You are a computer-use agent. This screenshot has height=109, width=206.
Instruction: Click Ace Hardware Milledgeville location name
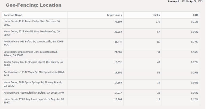point(34,74)
